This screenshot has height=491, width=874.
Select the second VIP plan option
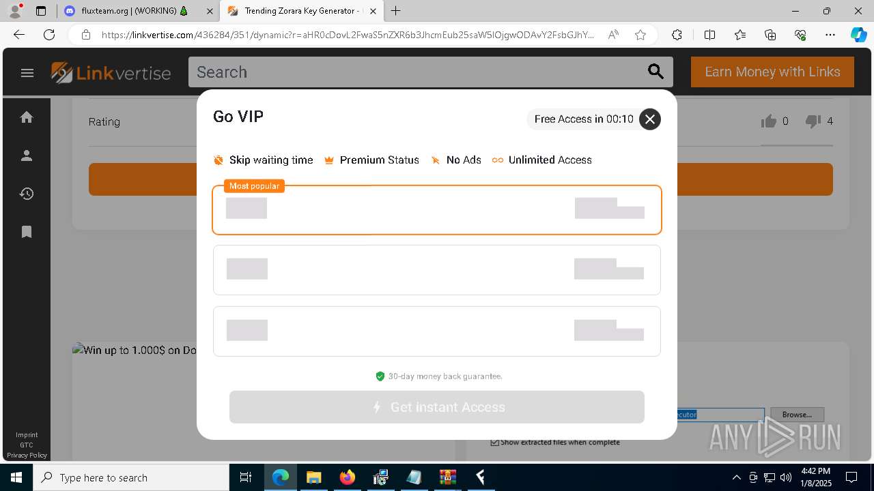click(437, 270)
